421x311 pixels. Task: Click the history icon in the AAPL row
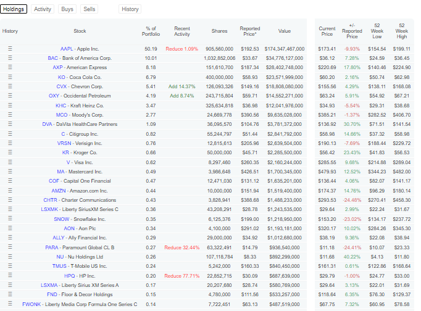coord(10,48)
